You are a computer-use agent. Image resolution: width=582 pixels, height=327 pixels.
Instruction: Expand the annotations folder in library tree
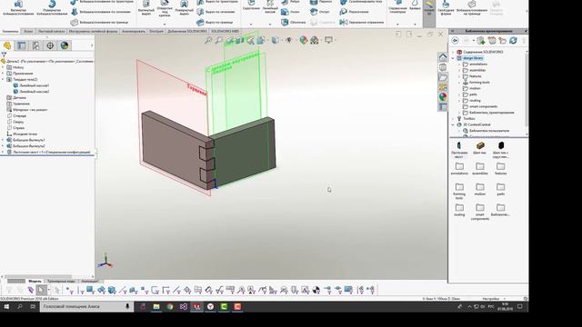(x=459, y=64)
